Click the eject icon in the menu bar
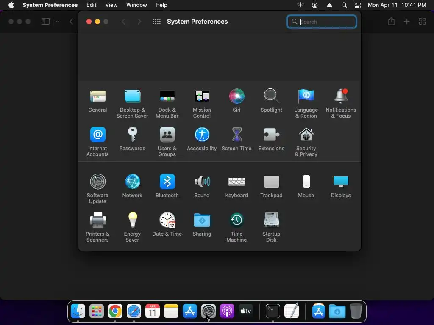 tap(329, 5)
